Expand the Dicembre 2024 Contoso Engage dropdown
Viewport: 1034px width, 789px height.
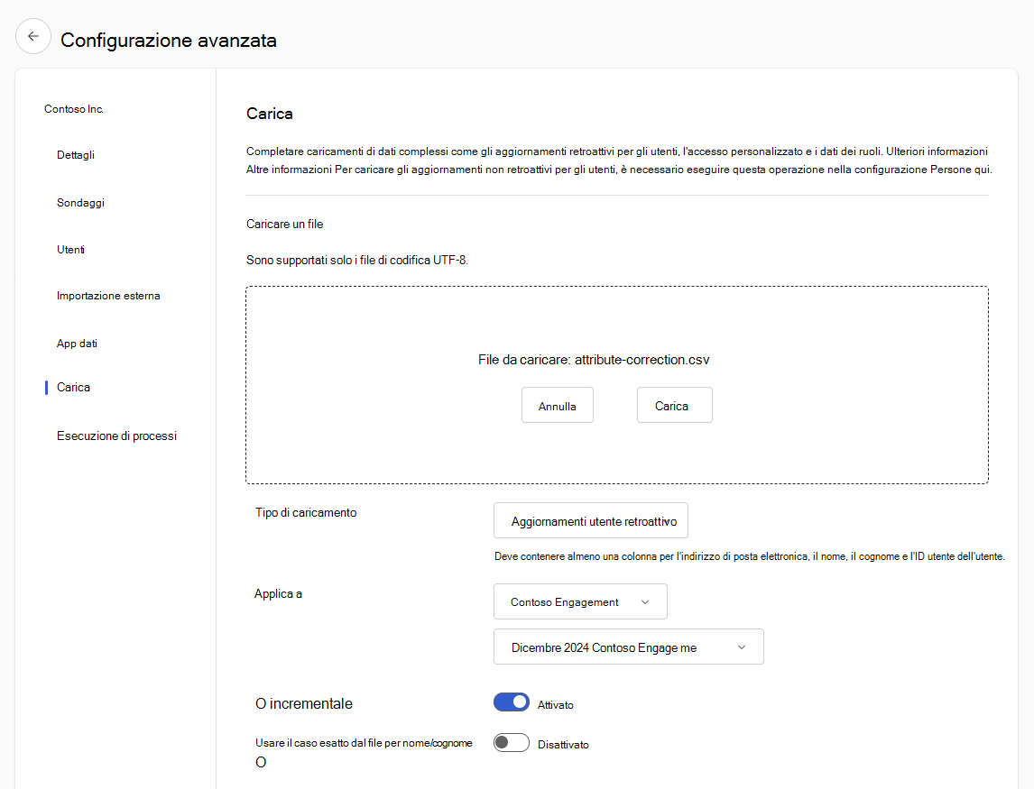(x=629, y=647)
